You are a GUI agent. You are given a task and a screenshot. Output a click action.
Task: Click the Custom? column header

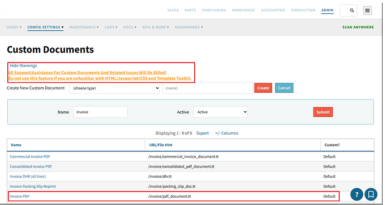click(332, 145)
